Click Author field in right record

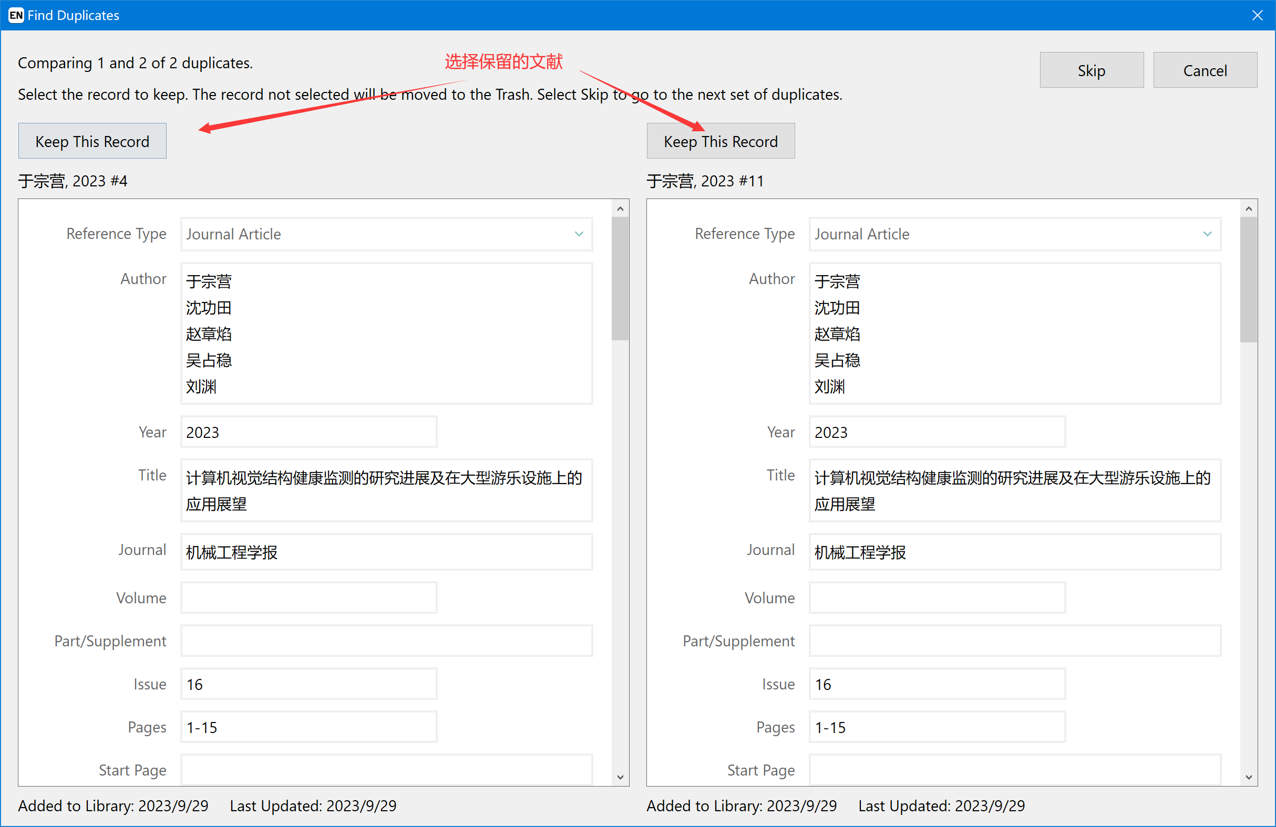click(x=1015, y=333)
